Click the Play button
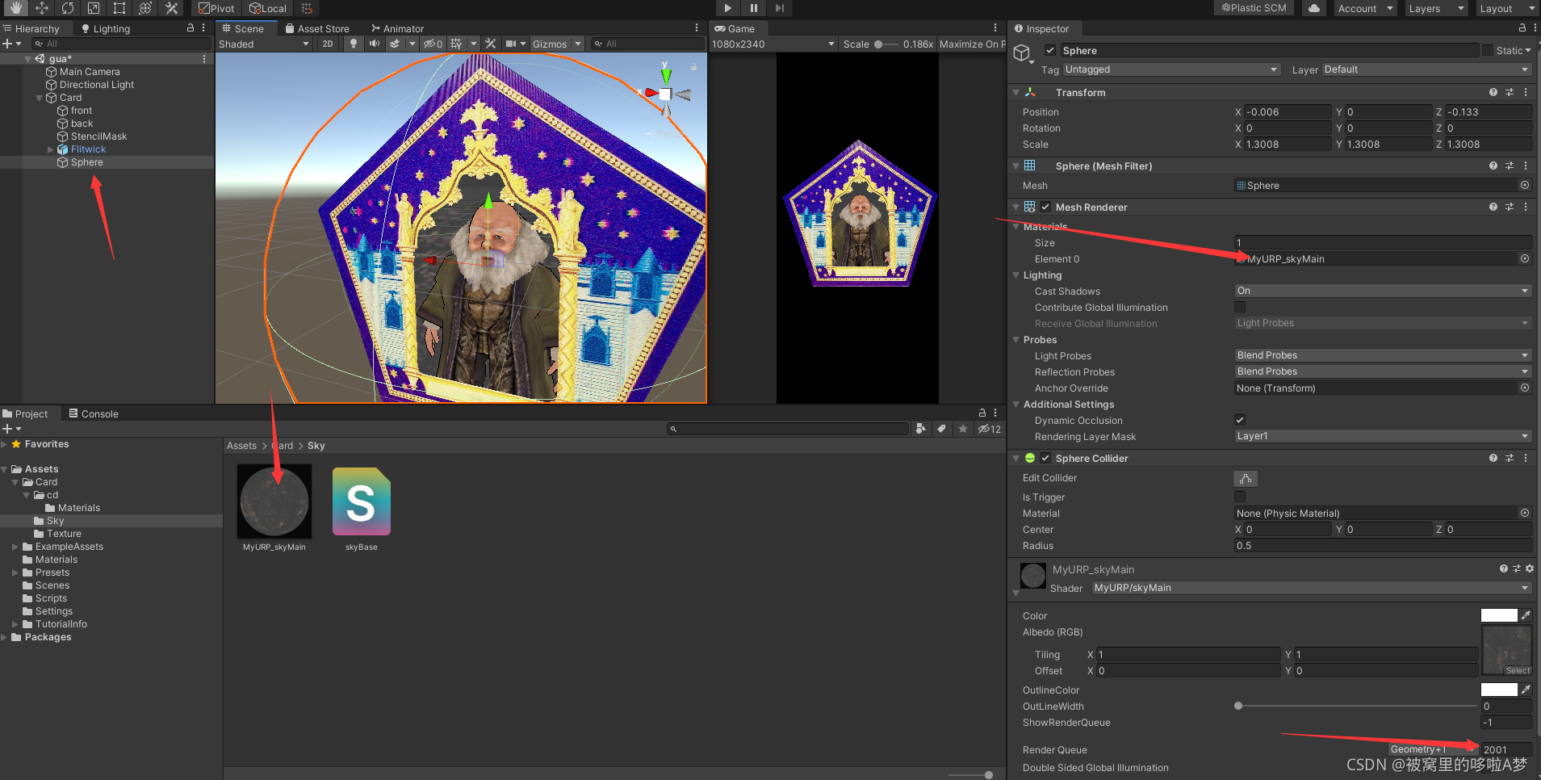Screen dimensions: 1541x780 click(x=727, y=8)
